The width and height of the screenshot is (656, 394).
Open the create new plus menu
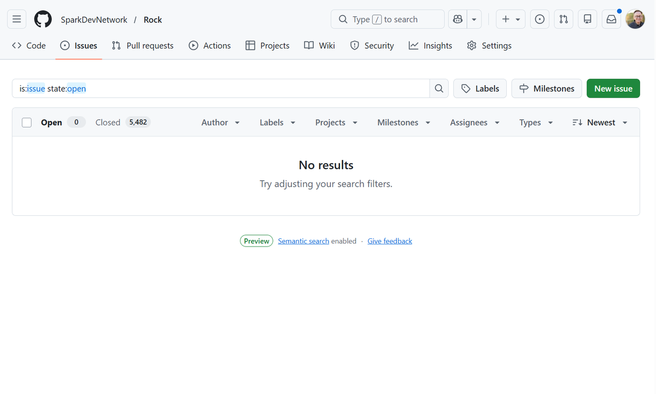(511, 19)
